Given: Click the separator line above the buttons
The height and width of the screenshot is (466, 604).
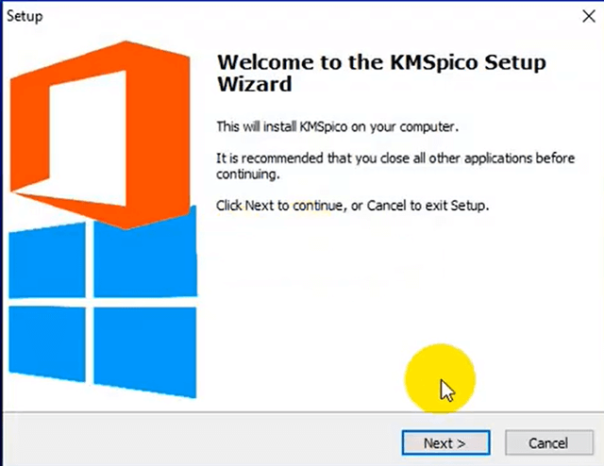Looking at the screenshot, I should click(x=302, y=414).
